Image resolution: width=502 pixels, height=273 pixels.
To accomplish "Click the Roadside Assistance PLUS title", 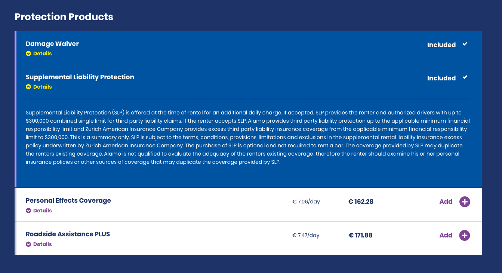I will pyautogui.click(x=68, y=234).
